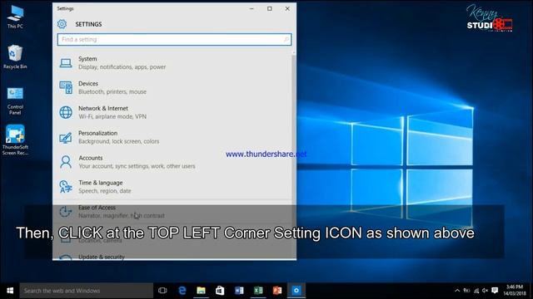Launch Excel from the taskbar
This screenshot has width=533, height=299.
[x=258, y=291]
